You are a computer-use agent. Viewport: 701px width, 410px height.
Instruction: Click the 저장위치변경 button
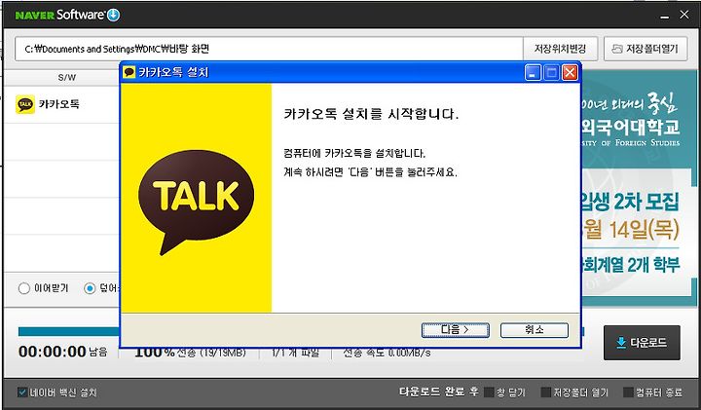[x=560, y=49]
